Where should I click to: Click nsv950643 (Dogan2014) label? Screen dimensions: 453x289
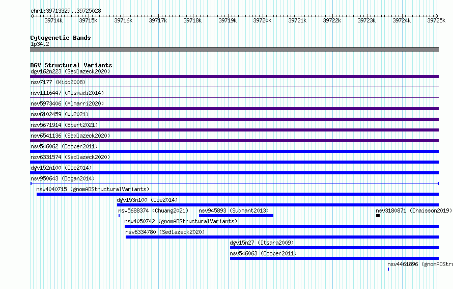tap(63, 178)
